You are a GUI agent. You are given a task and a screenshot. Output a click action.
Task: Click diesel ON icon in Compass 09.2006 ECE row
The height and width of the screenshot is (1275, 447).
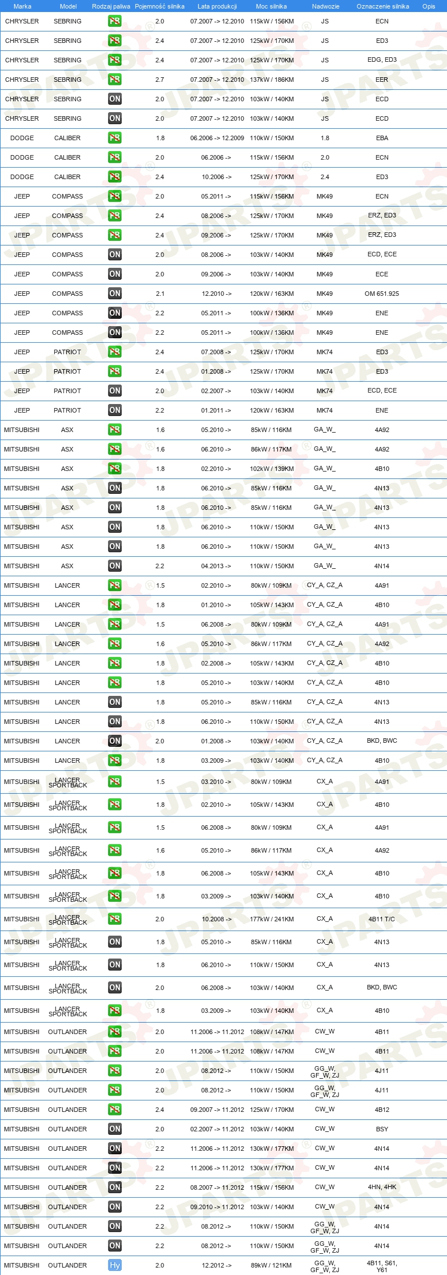coord(115,274)
